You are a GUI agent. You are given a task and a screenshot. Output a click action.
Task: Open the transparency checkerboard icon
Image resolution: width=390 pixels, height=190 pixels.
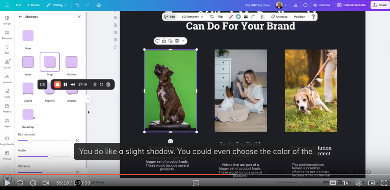click(x=262, y=17)
